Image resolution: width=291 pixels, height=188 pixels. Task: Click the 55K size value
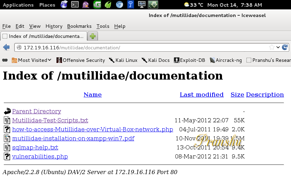pyautogui.click(x=239, y=120)
